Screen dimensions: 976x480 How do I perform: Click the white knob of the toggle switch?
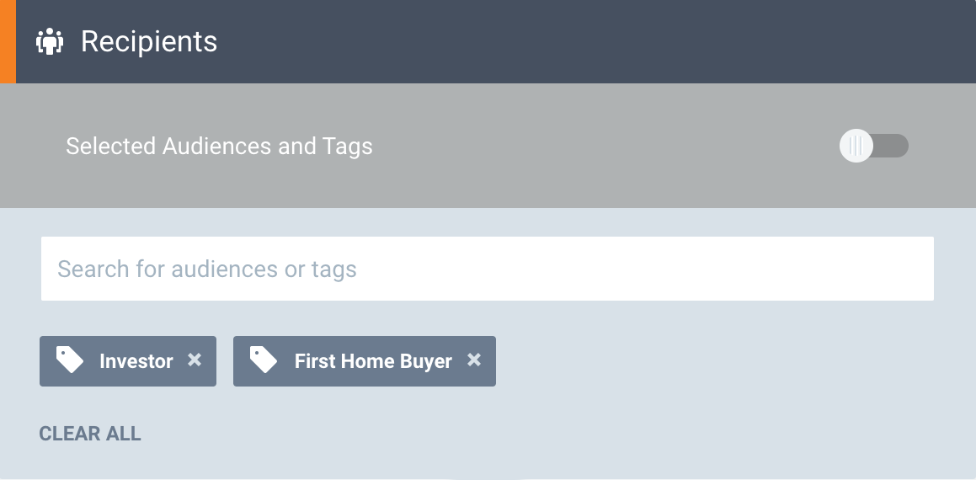coord(856,146)
